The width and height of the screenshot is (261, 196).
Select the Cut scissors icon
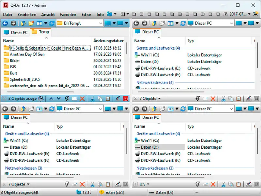[x=92, y=98]
